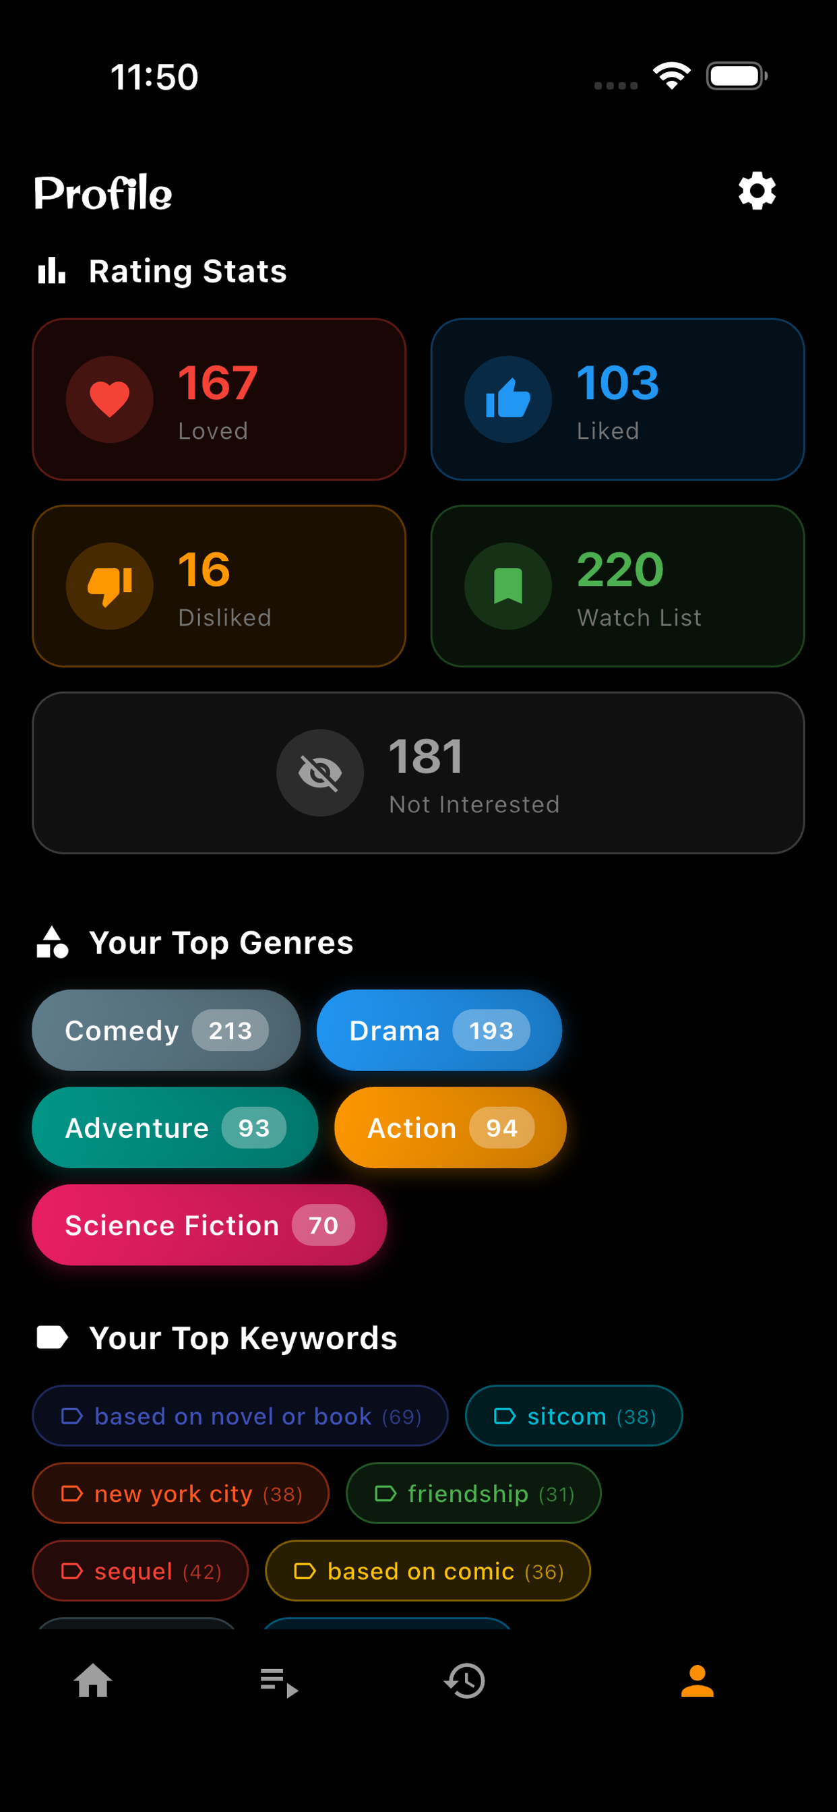Open the friendship keyword tag
The height and width of the screenshot is (1812, 837).
click(x=473, y=1493)
